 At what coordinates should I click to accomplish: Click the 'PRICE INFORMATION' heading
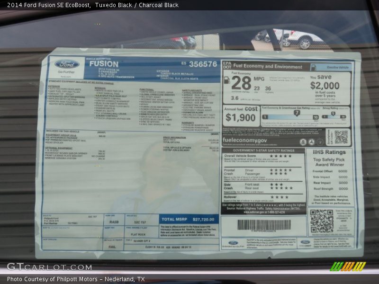pyautogui.click(x=174, y=137)
